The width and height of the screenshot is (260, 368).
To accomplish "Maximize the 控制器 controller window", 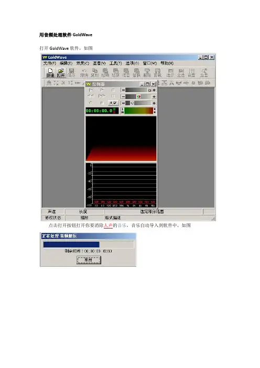I will coord(147,84).
